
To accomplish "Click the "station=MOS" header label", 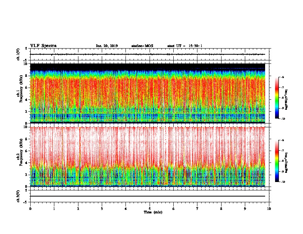I will (x=142, y=46).
